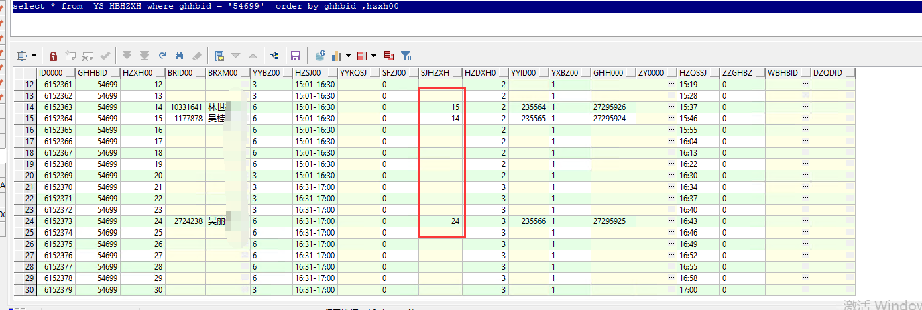Select row header number 24
The width and height of the screenshot is (922, 310).
[x=30, y=221]
